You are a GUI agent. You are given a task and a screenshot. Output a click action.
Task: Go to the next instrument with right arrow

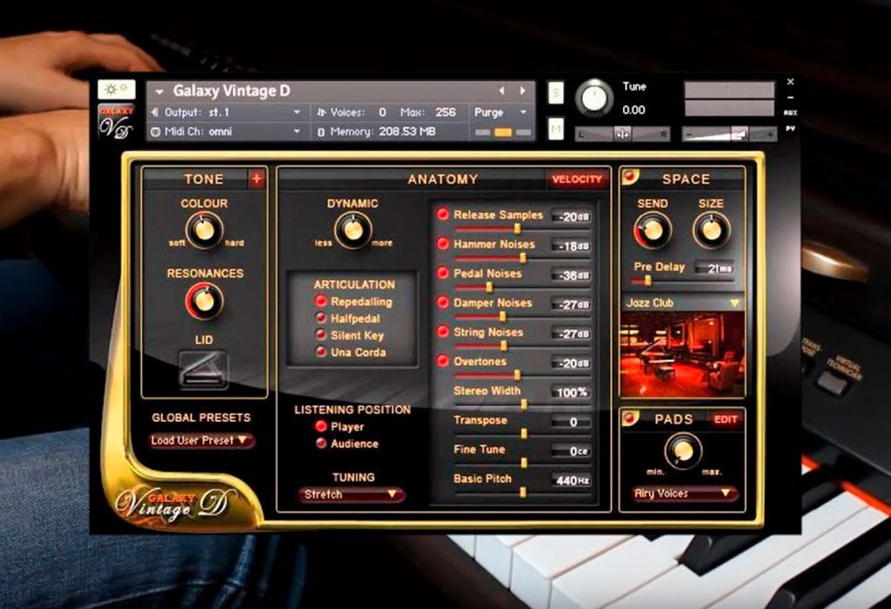pos(522,90)
